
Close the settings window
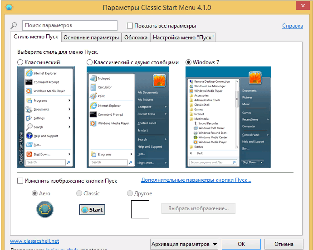pyautogui.click(x=303, y=5)
